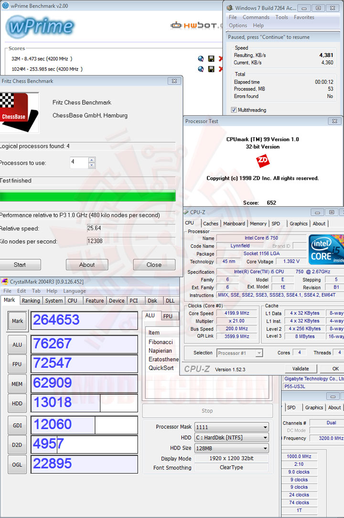344x518 pixels.
Task: Select the Fibonacci item in ALU list
Action: pyautogui.click(x=161, y=342)
